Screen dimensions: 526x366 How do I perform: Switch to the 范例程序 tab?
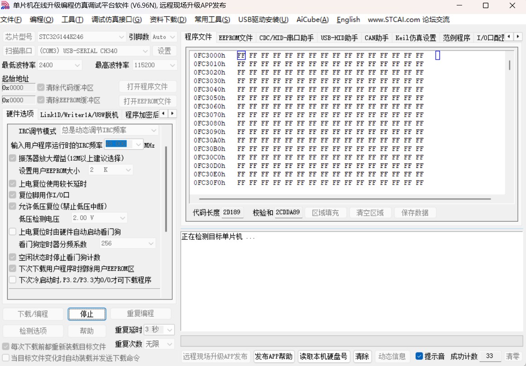point(456,38)
